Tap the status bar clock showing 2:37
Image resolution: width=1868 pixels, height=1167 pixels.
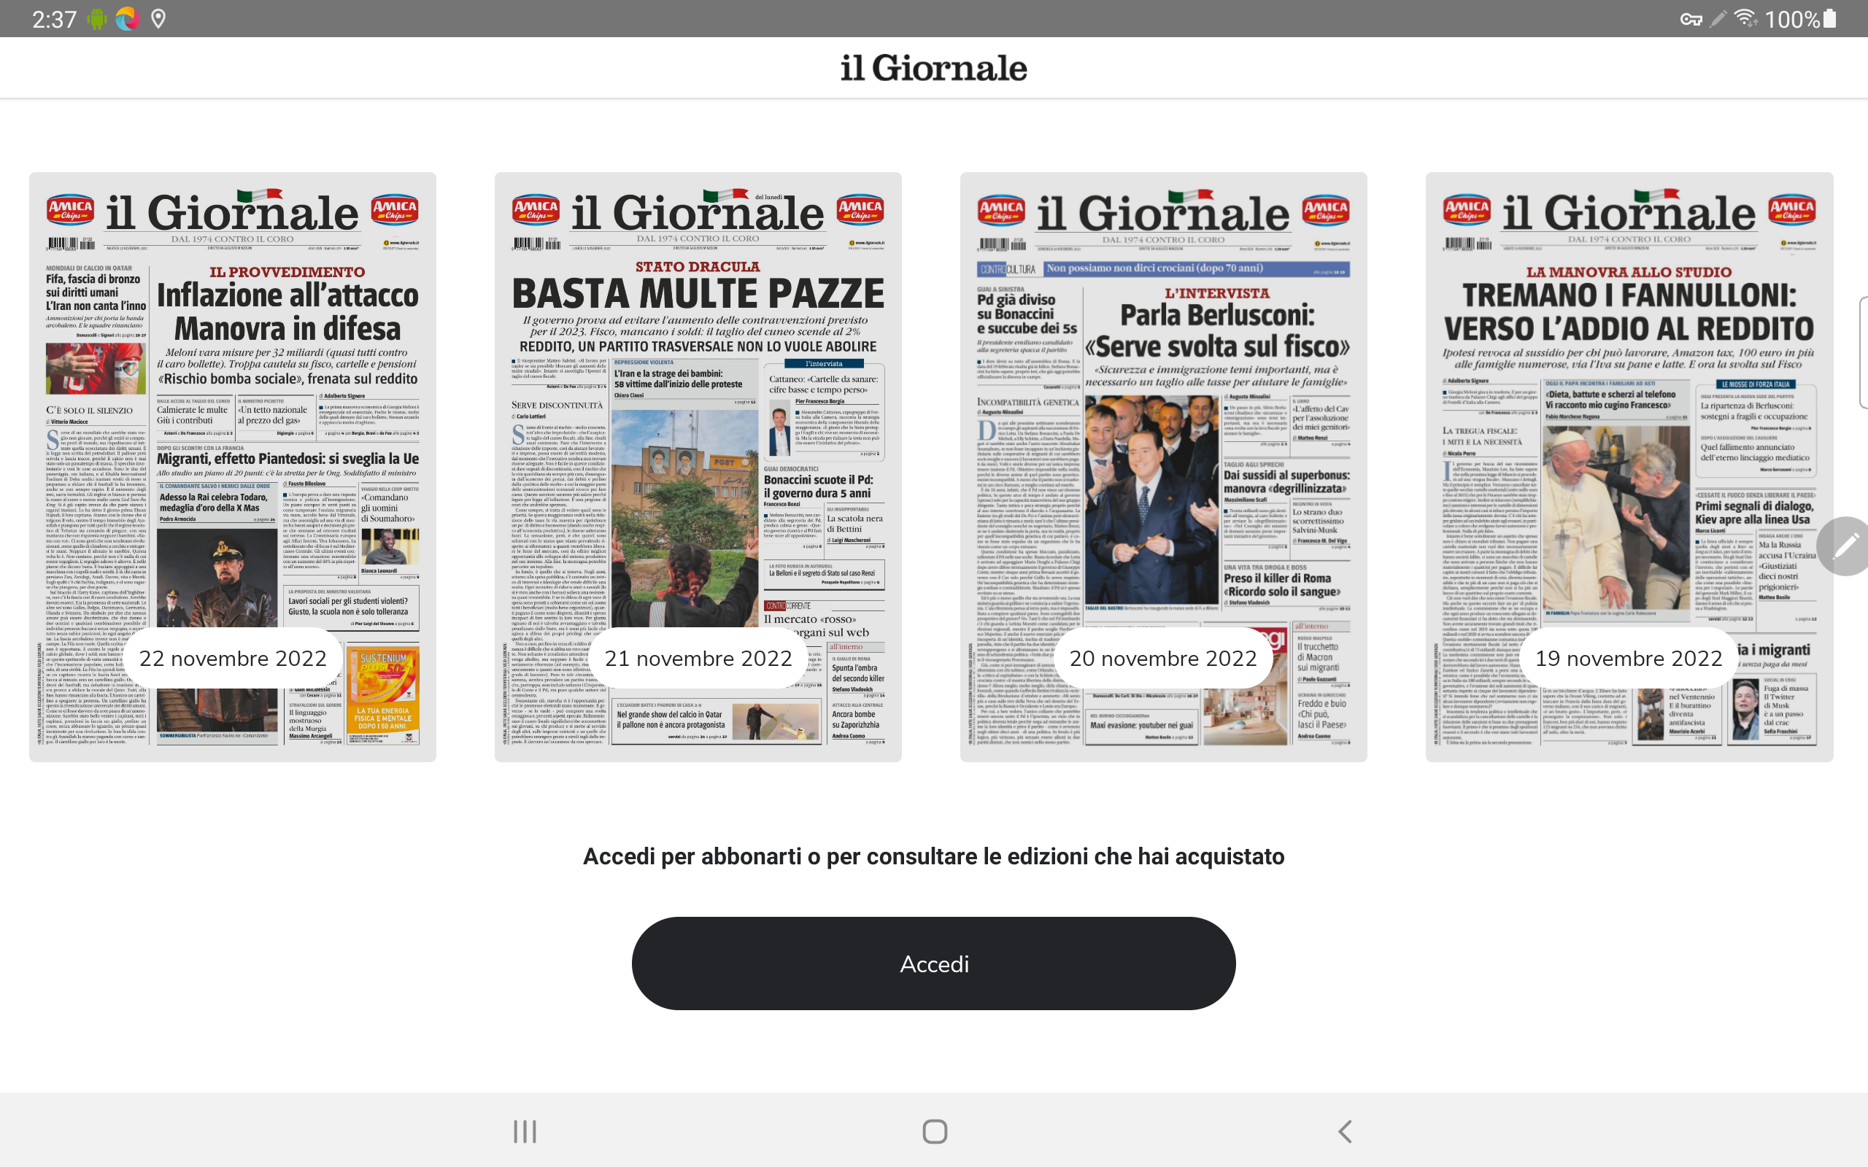point(54,18)
